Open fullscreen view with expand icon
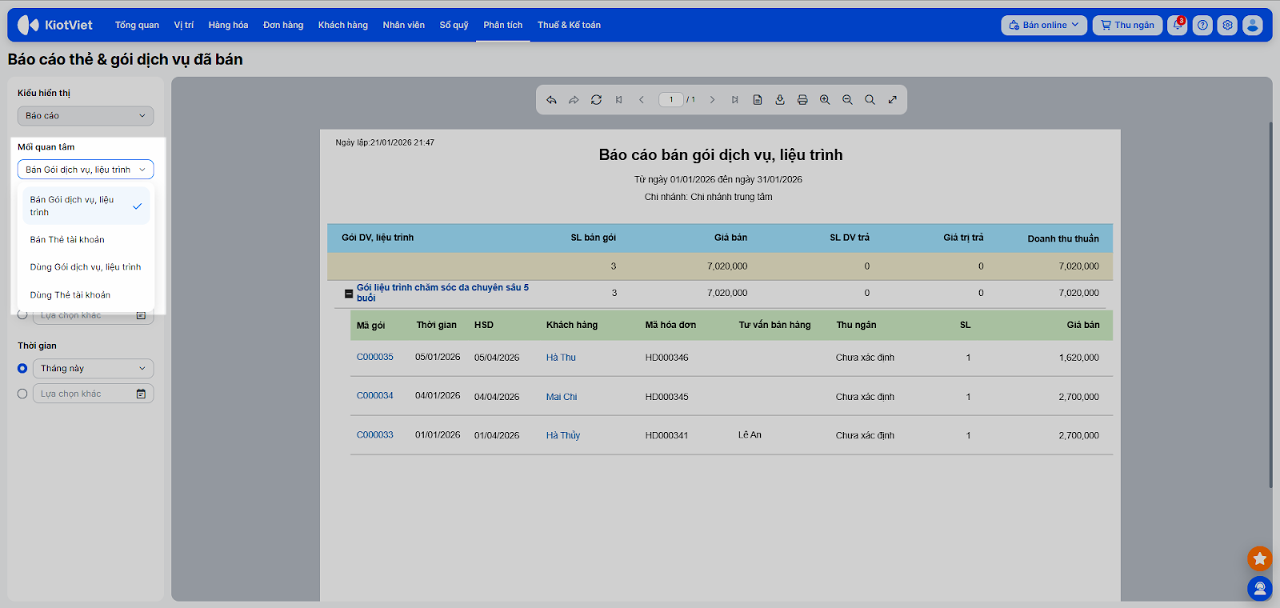Image resolution: width=1280 pixels, height=608 pixels. pyautogui.click(x=893, y=100)
